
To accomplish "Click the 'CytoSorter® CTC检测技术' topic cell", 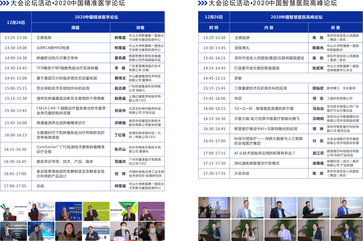I will 71,149.
